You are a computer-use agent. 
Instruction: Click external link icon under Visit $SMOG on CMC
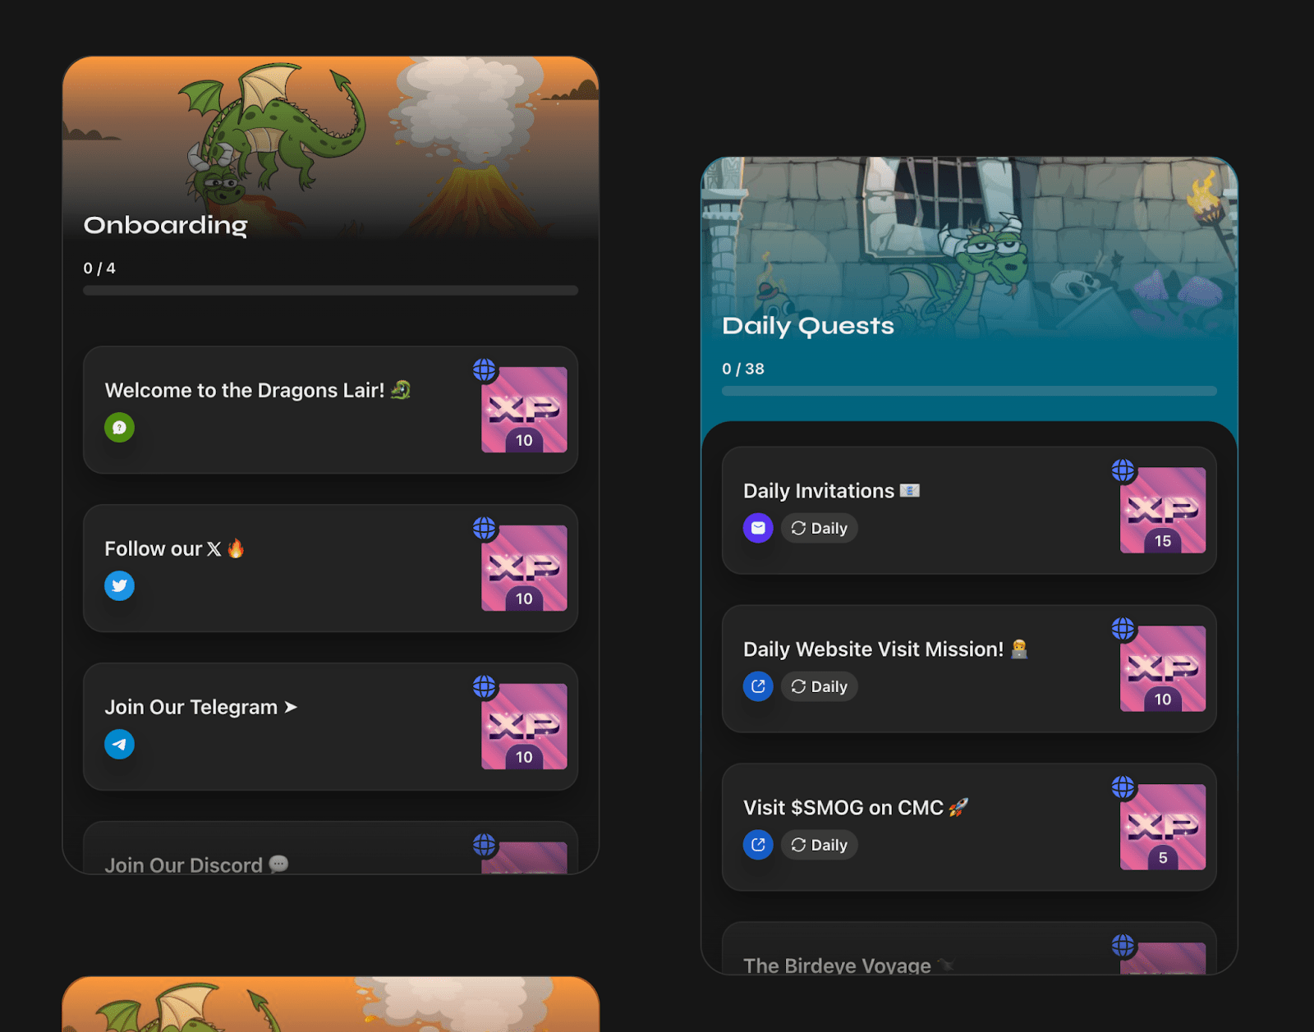tap(758, 845)
